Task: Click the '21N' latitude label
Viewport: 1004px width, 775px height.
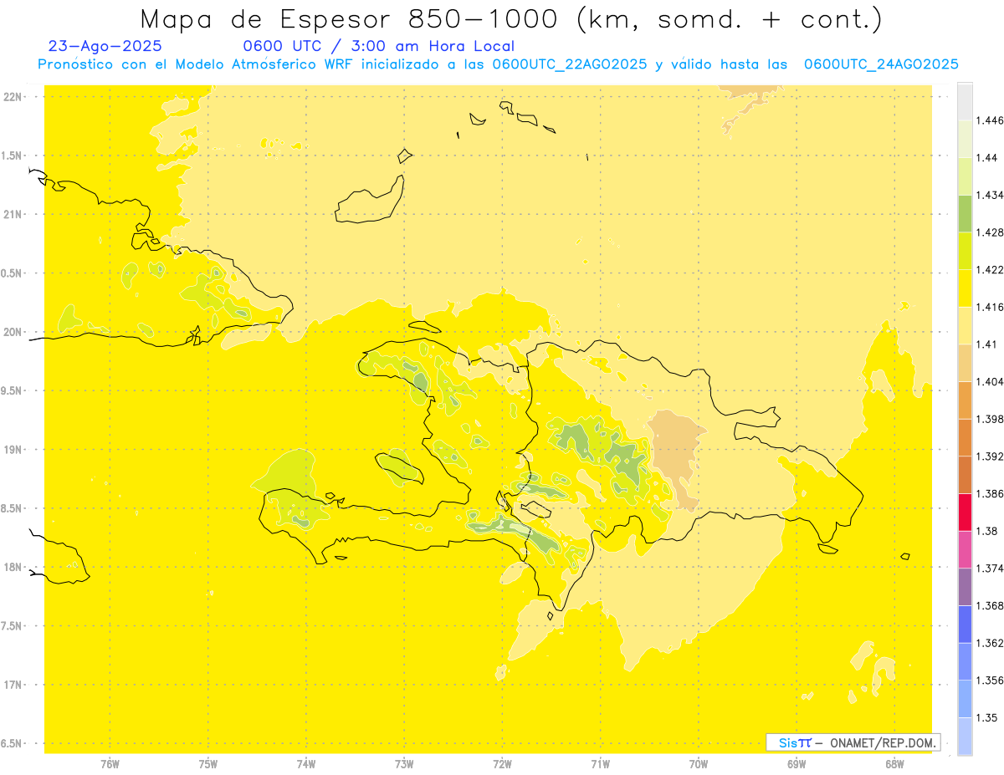Action: point(14,215)
